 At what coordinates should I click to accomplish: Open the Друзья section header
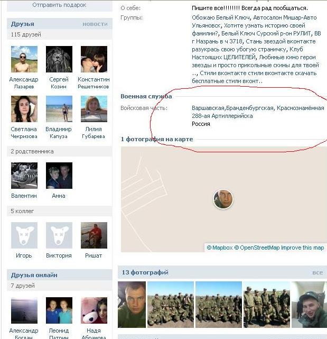(x=23, y=24)
